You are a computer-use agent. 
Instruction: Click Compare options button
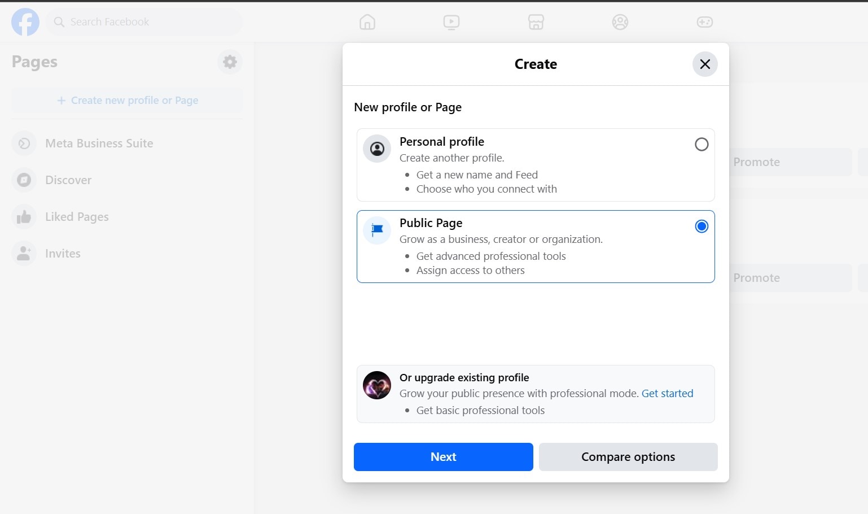628,457
